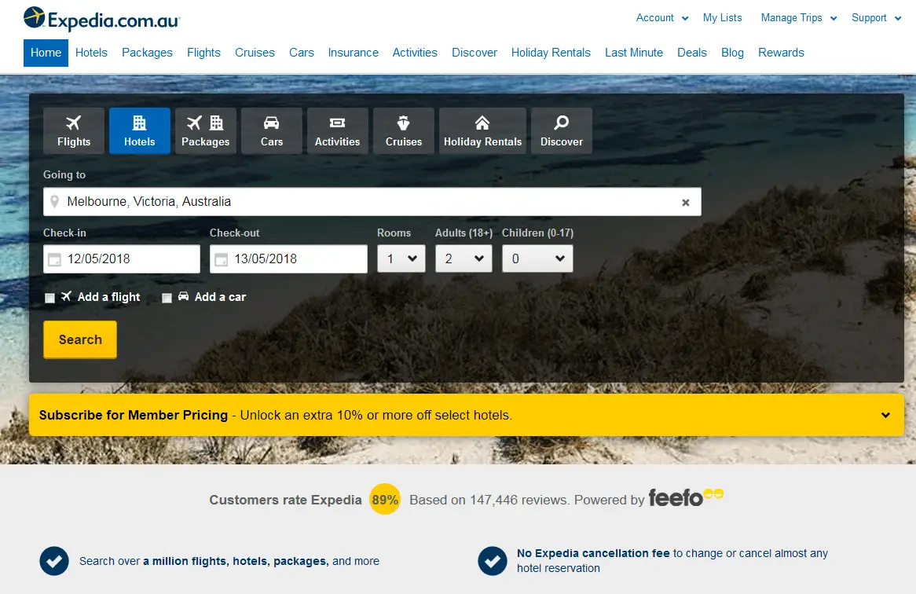Screen dimensions: 916x594
Task: Open Cruises in the top navigation
Action: click(x=255, y=53)
